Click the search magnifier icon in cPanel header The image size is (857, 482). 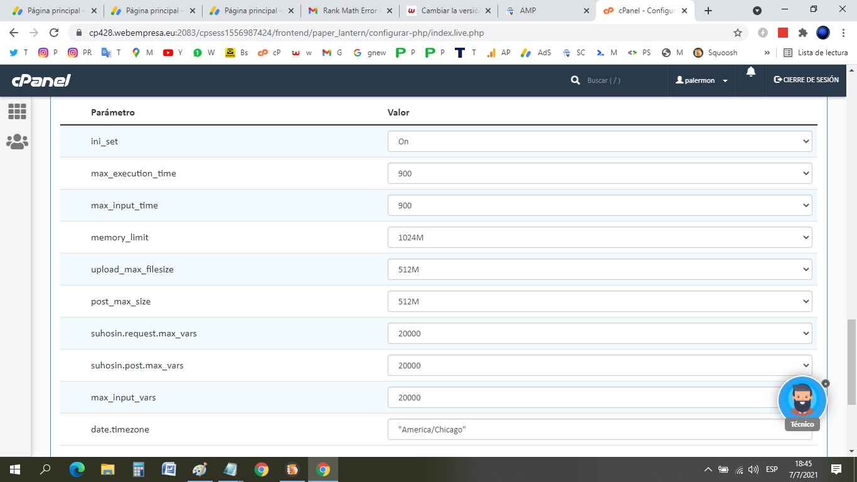[575, 80]
